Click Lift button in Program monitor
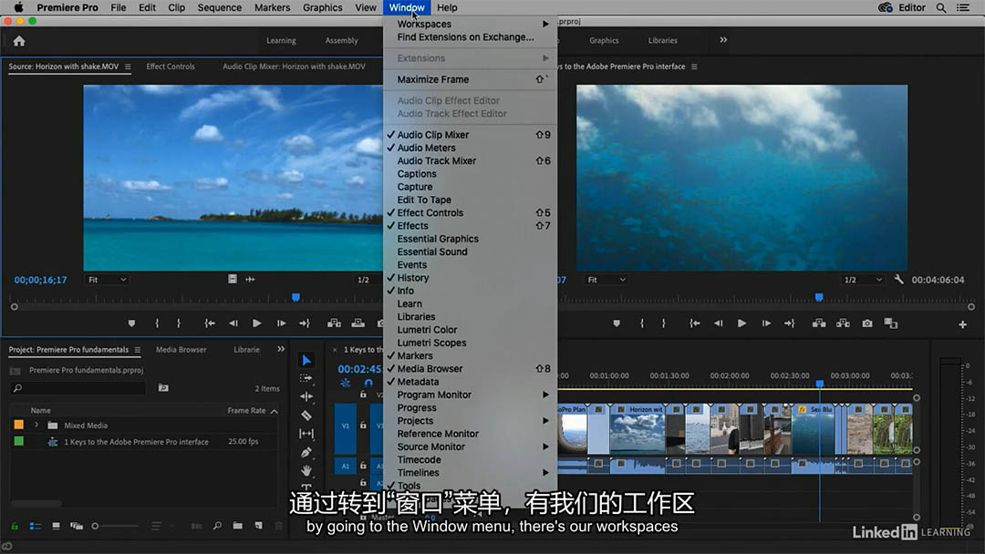985x554 pixels. pyautogui.click(x=819, y=323)
